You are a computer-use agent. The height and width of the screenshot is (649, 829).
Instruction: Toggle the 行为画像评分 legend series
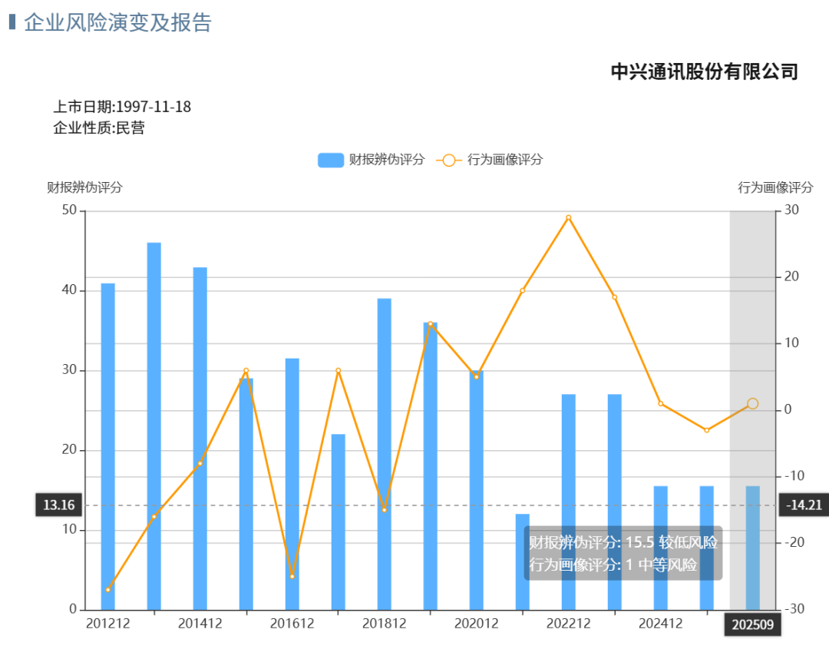click(x=490, y=160)
